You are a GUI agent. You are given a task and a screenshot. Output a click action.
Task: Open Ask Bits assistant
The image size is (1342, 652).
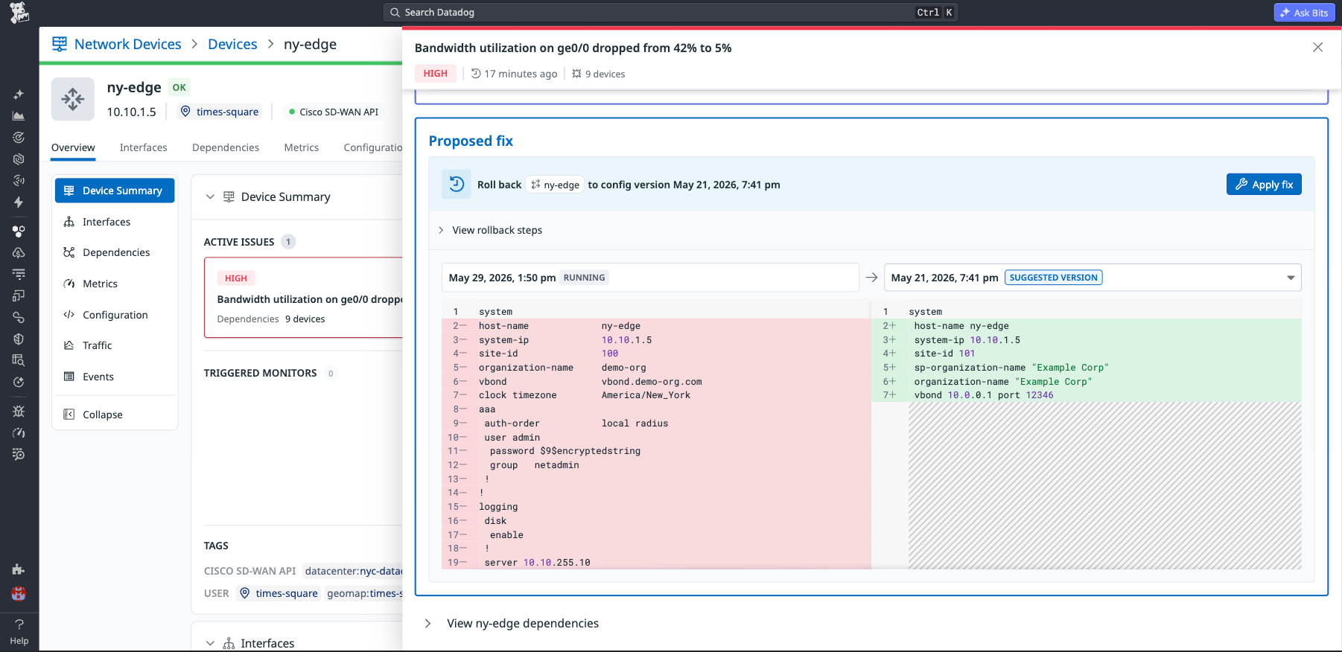[x=1304, y=13]
